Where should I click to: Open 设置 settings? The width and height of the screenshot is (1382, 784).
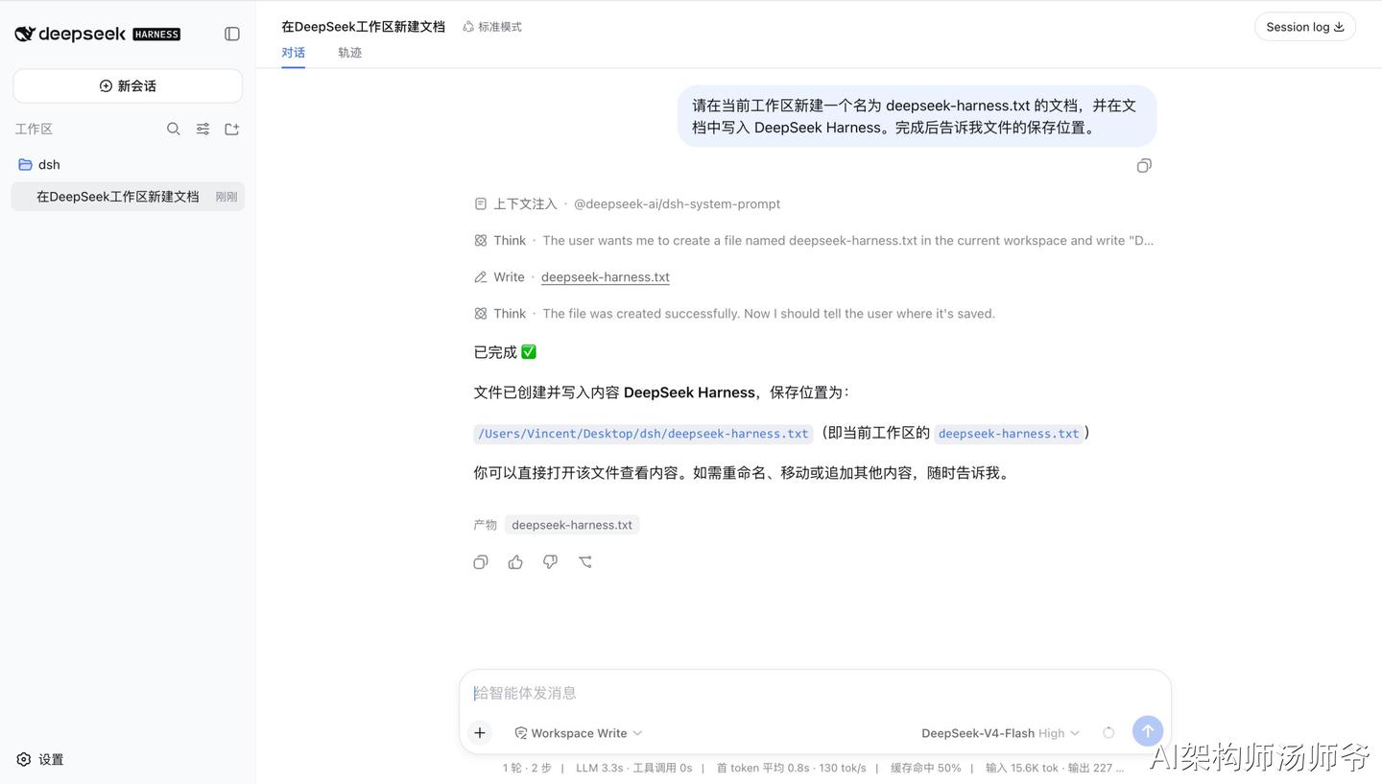click(x=40, y=759)
